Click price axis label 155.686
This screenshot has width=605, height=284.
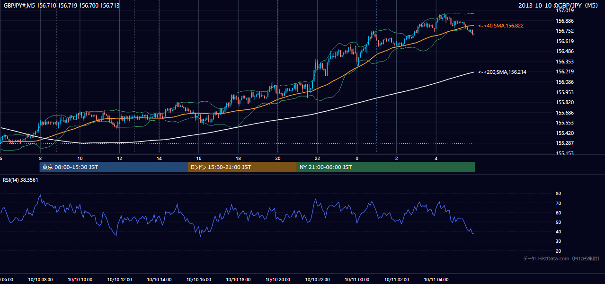coord(565,113)
